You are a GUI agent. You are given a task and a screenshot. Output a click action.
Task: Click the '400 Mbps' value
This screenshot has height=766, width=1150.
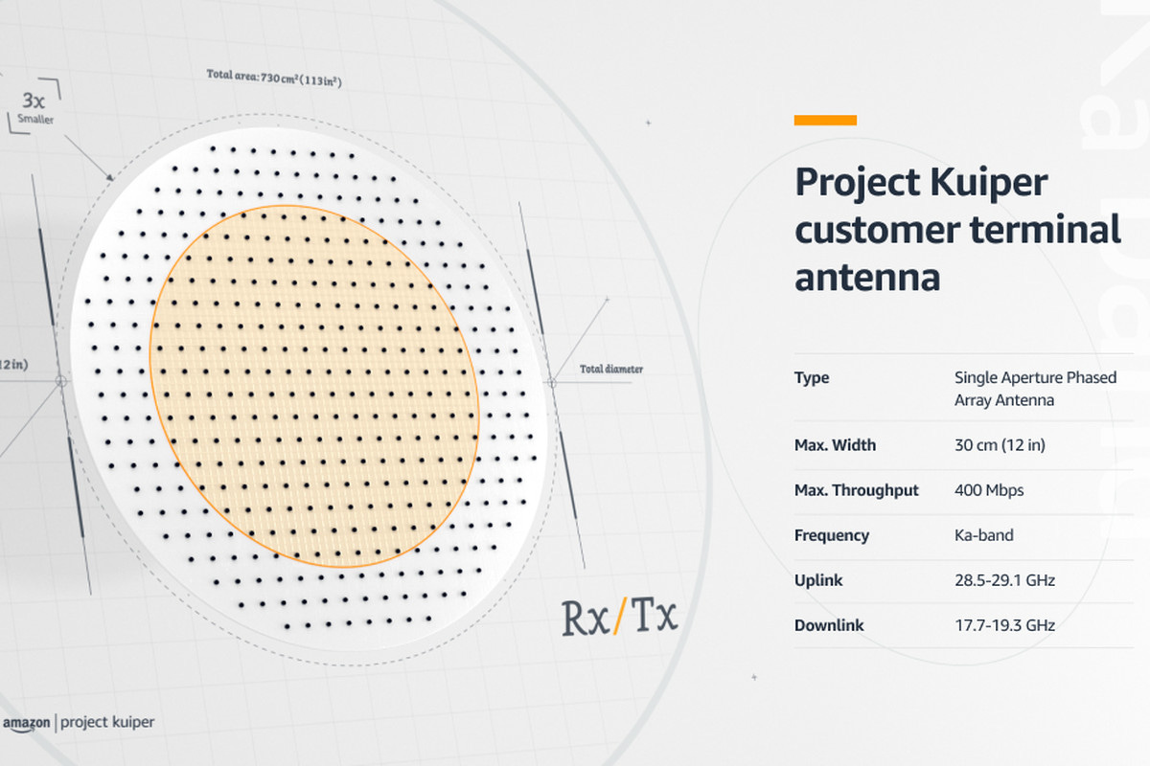[989, 490]
